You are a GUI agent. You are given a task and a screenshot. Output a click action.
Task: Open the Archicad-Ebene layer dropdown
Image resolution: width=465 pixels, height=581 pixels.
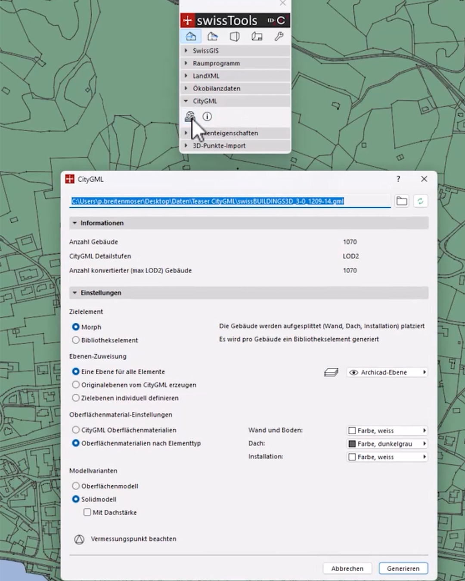coord(387,372)
